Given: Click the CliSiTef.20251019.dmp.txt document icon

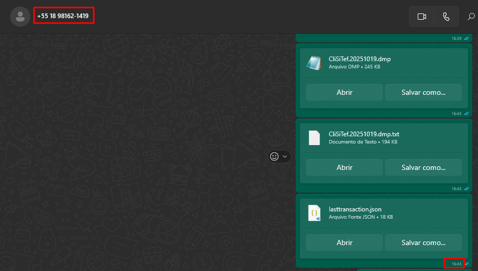Looking at the screenshot, I should [x=314, y=138].
